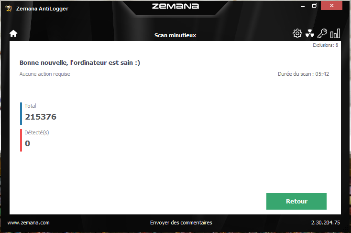351x233 pixels.
Task: Click the ZEMANA logo at top center
Action: coord(175,6)
